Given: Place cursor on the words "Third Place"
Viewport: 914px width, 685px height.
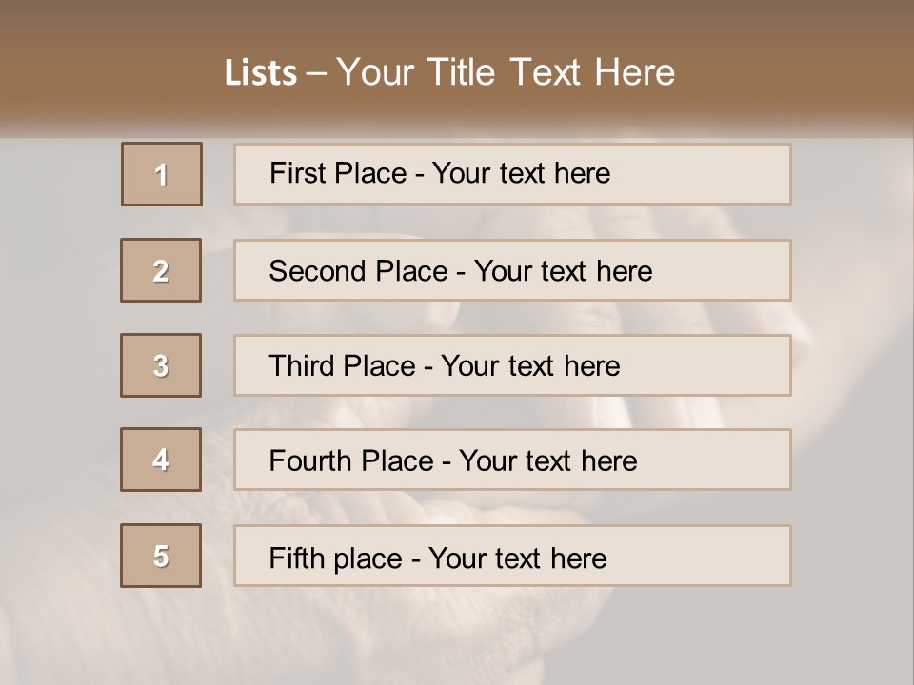Looking at the screenshot, I should point(343,366).
